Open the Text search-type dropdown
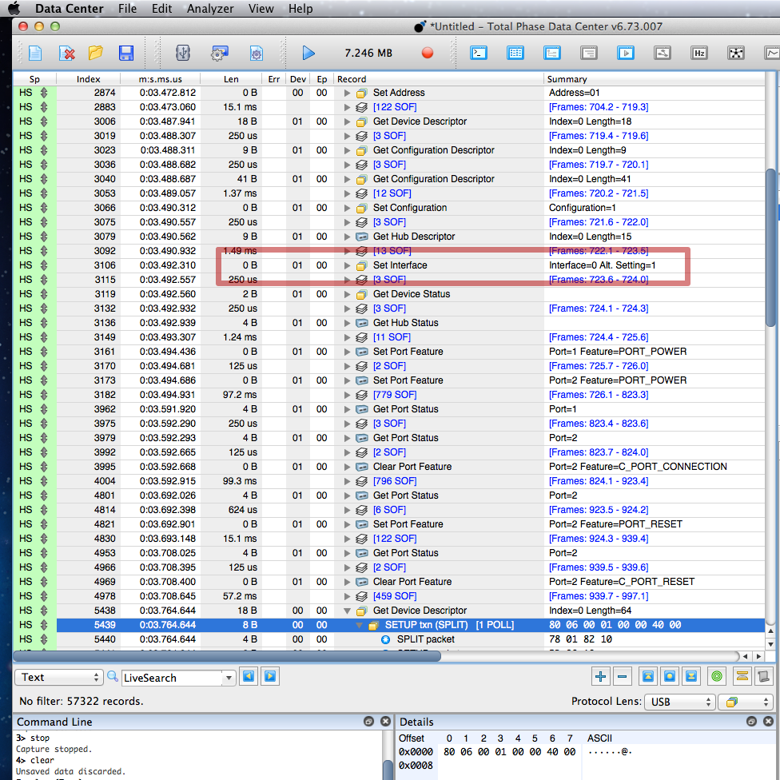The width and height of the screenshot is (780, 780). click(59, 677)
